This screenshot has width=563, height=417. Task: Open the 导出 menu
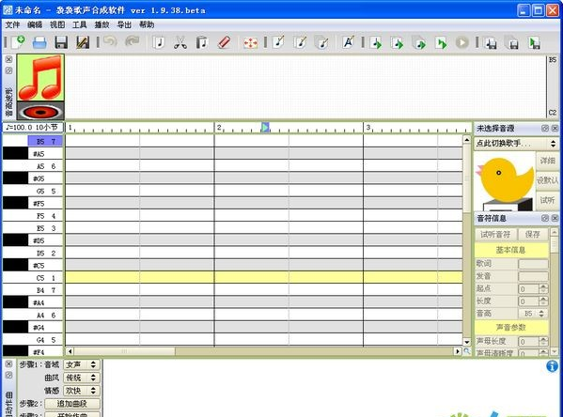pos(124,24)
